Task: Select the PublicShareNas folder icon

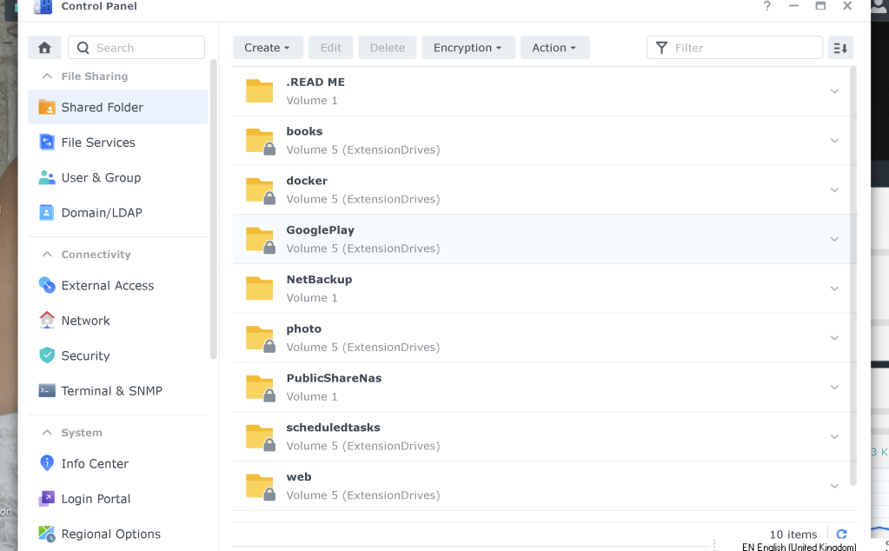Action: click(x=260, y=387)
